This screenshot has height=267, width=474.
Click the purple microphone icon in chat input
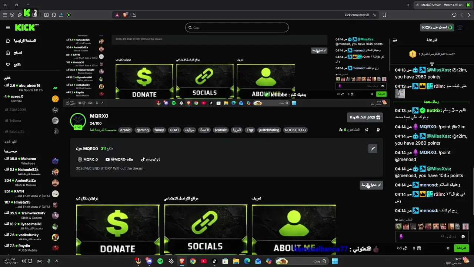(x=401, y=237)
